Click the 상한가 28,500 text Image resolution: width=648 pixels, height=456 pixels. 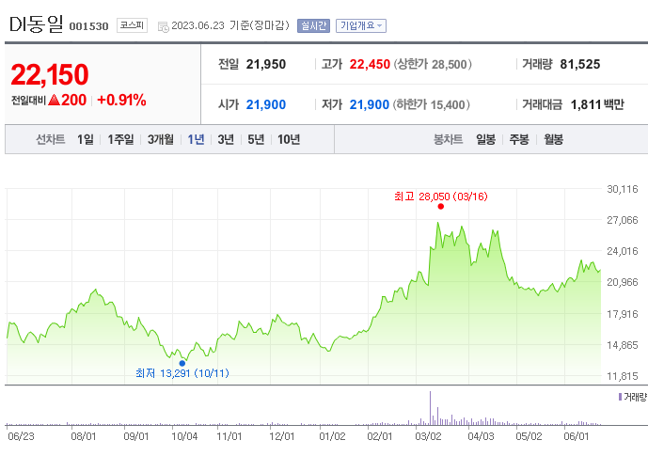pyautogui.click(x=433, y=65)
